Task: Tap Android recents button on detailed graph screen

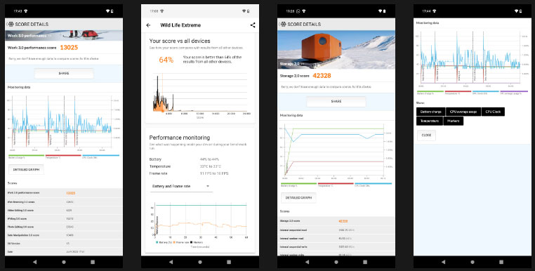Action: (x=501, y=262)
